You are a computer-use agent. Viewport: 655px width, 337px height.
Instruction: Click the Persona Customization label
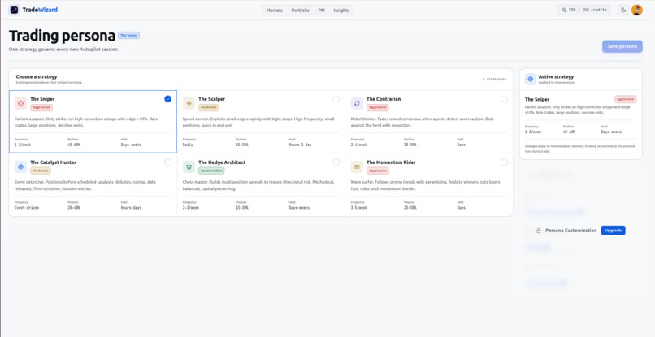pyautogui.click(x=571, y=231)
